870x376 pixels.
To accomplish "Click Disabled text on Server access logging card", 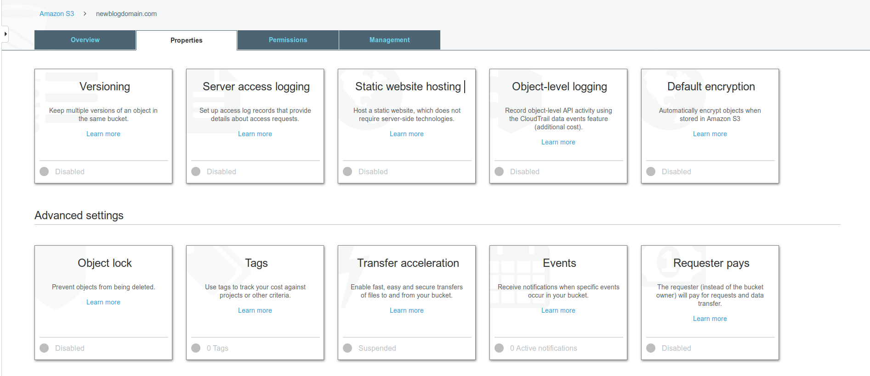I will tap(222, 171).
